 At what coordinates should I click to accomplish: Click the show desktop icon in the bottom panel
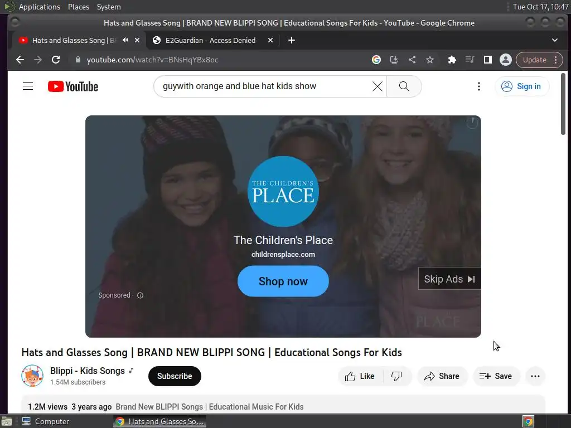coord(6,421)
